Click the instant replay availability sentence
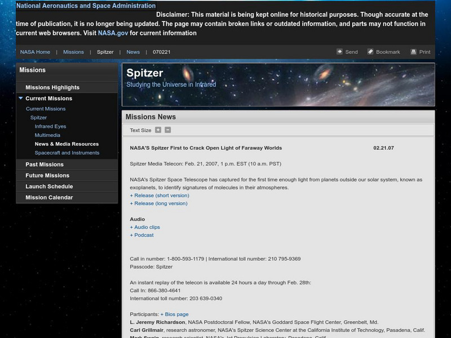The image size is (451, 338). 220,283
